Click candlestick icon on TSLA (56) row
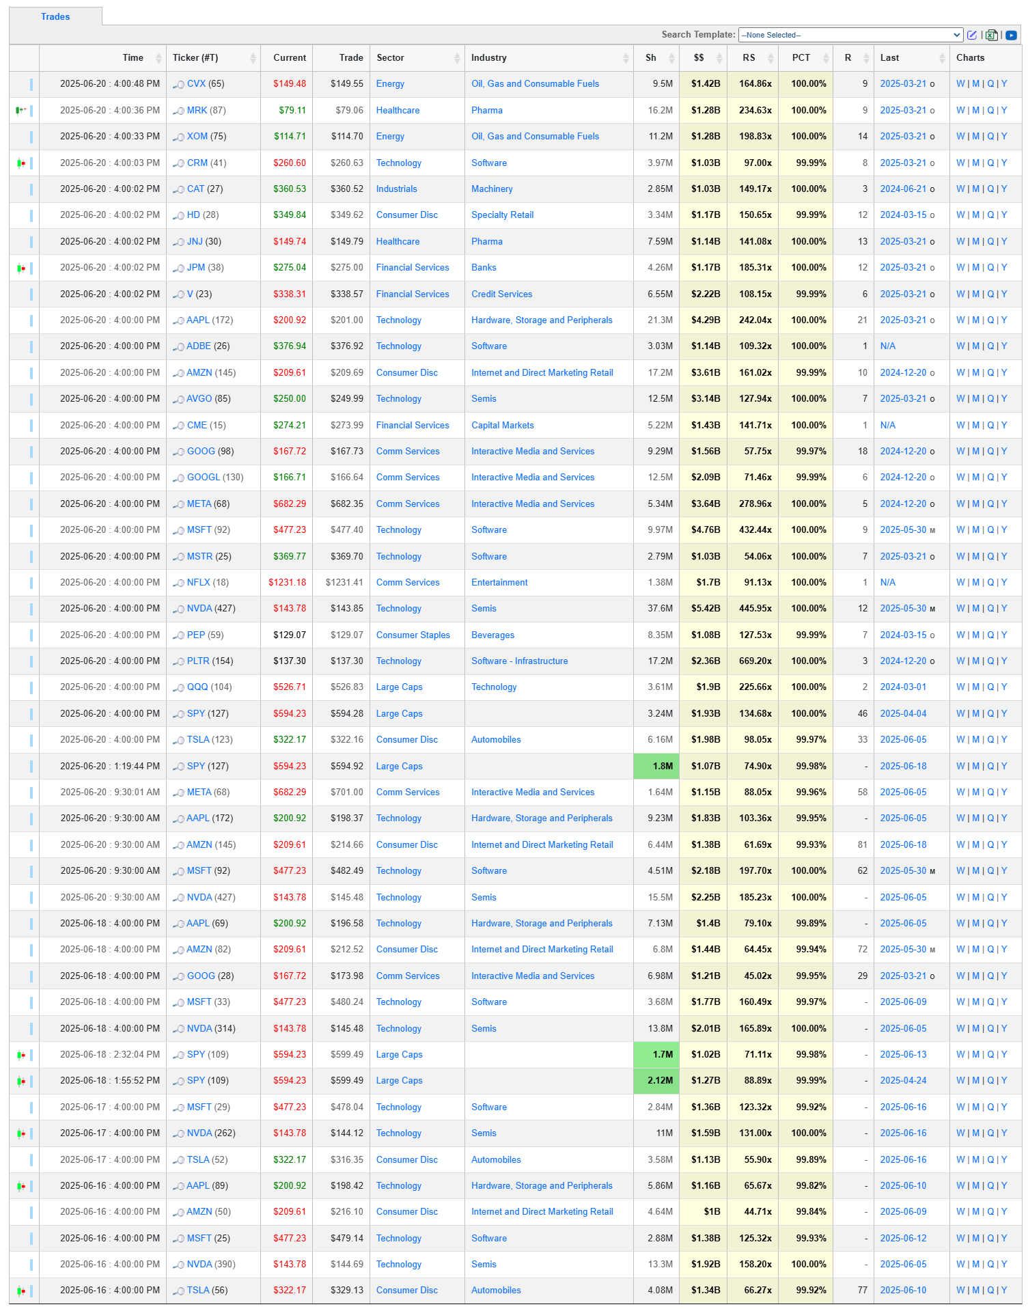1028x1309 pixels. (21, 1291)
